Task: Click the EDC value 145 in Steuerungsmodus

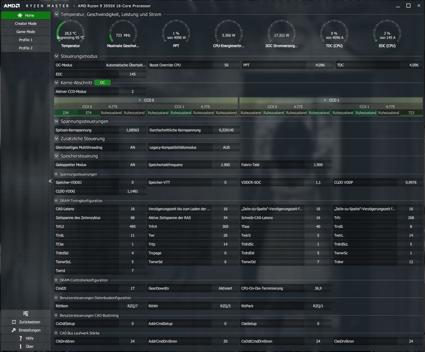Action: pyautogui.click(x=133, y=74)
